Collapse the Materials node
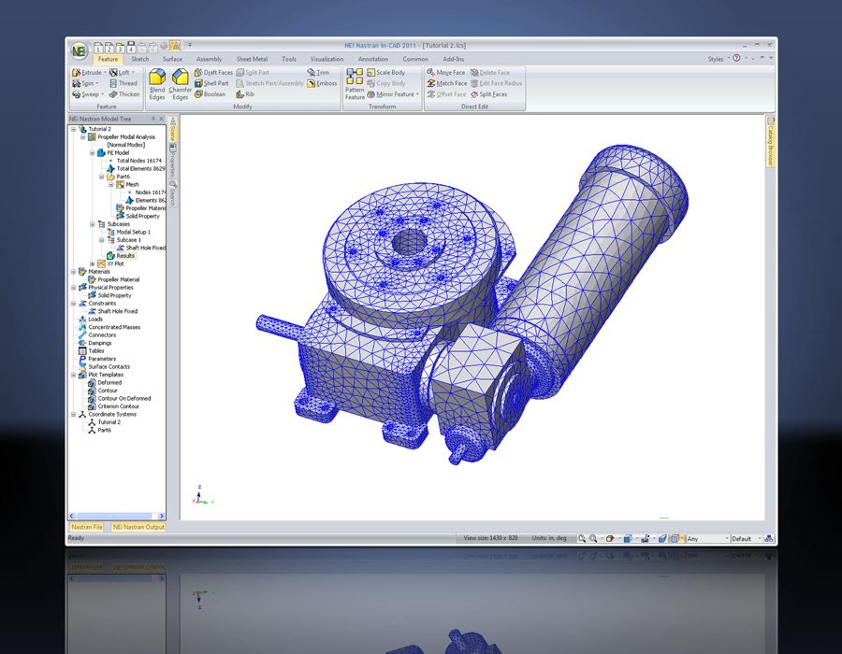Image resolution: width=842 pixels, height=654 pixels. click(74, 272)
